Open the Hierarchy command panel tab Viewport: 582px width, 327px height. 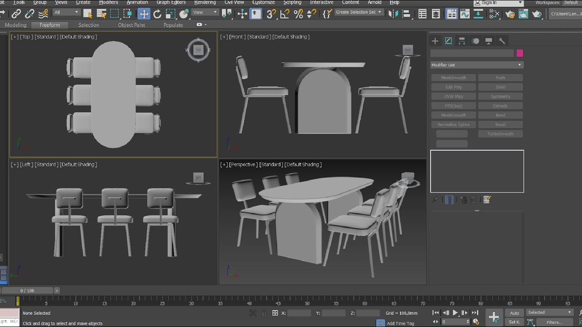tap(462, 41)
